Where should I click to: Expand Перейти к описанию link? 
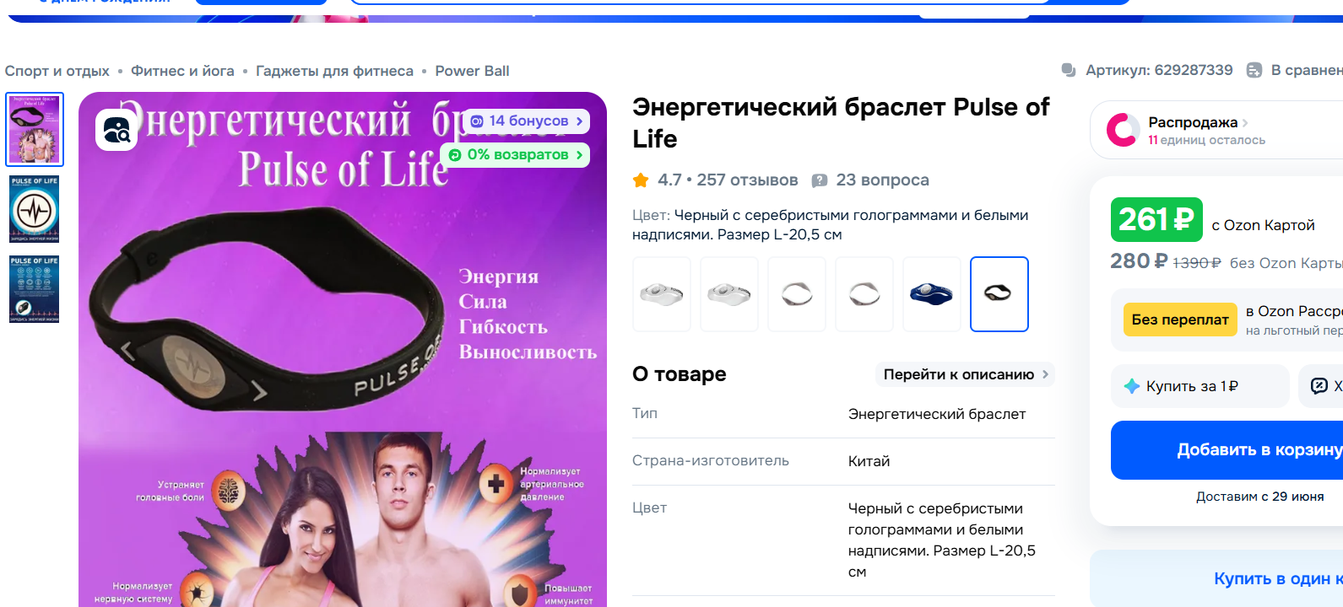[x=965, y=374]
